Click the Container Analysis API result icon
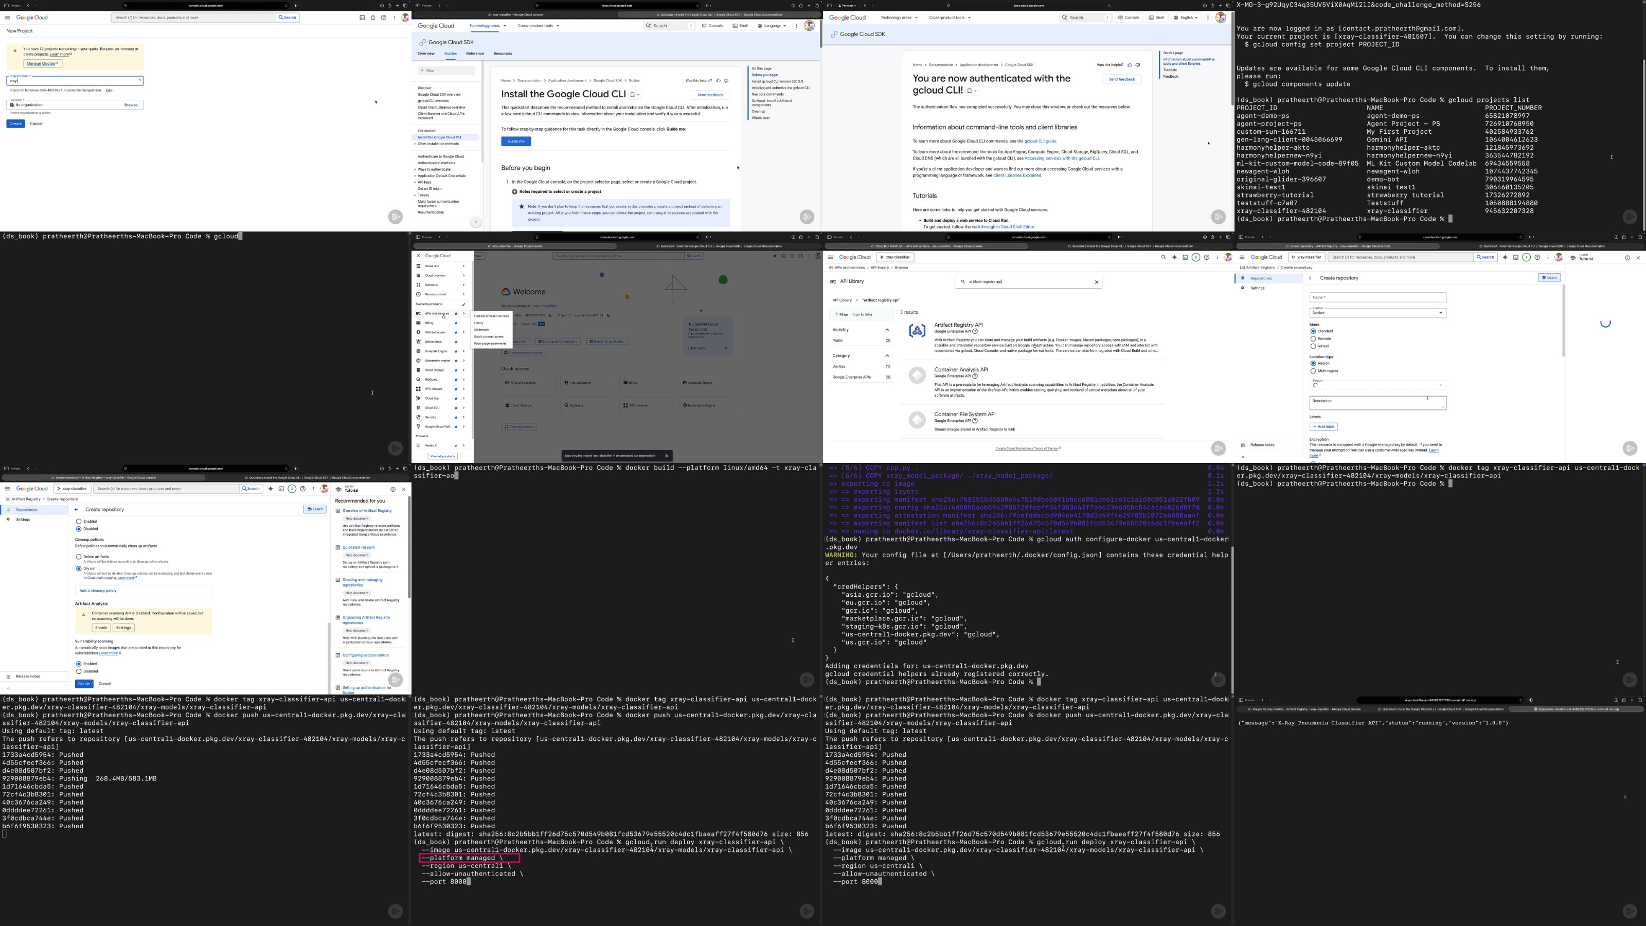This screenshot has height=926, width=1646. (917, 375)
